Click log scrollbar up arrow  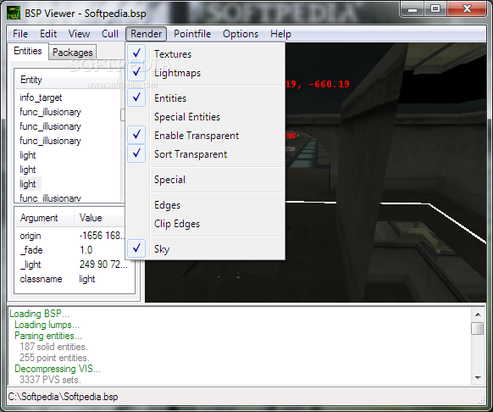(x=478, y=315)
